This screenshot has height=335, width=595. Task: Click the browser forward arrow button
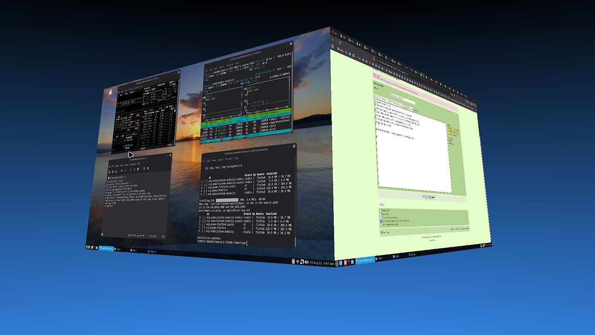[x=337, y=41]
